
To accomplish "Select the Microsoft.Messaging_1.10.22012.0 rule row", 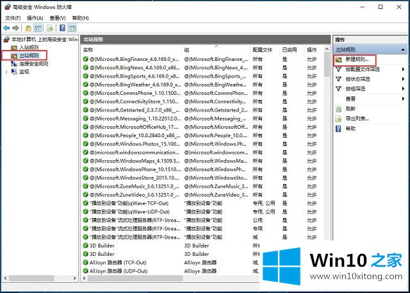I will coord(202,119).
